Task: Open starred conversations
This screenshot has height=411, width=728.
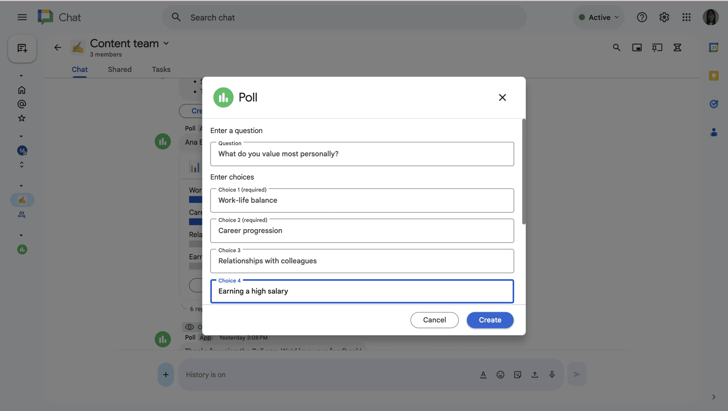Action: [22, 118]
